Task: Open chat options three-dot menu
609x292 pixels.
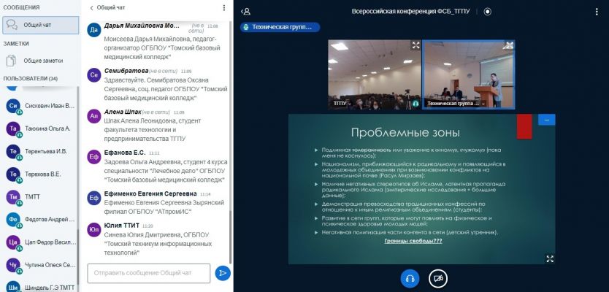Action: tap(224, 7)
